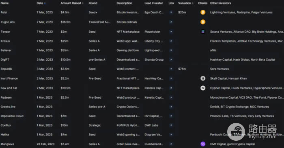Screen dimensions: 284x148
Task: Sort the table by Valuation column
Action: 186,3
